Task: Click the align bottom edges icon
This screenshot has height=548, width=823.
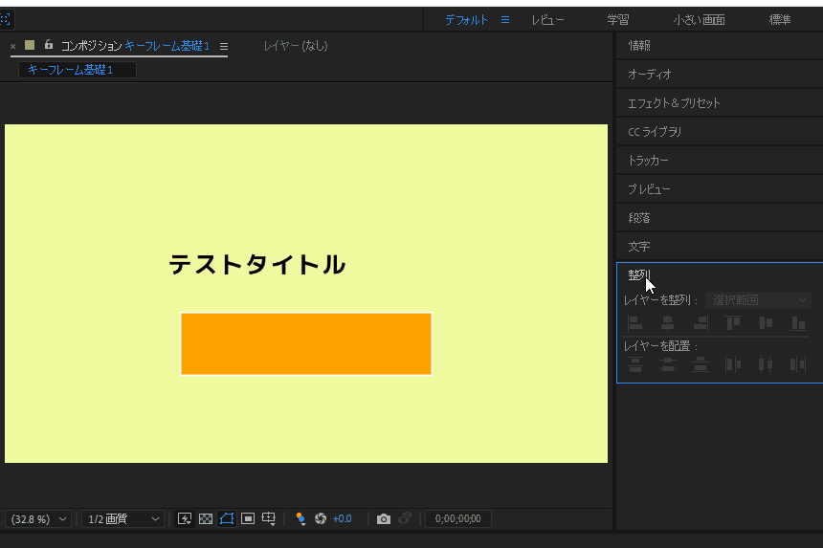Action: [x=798, y=323]
